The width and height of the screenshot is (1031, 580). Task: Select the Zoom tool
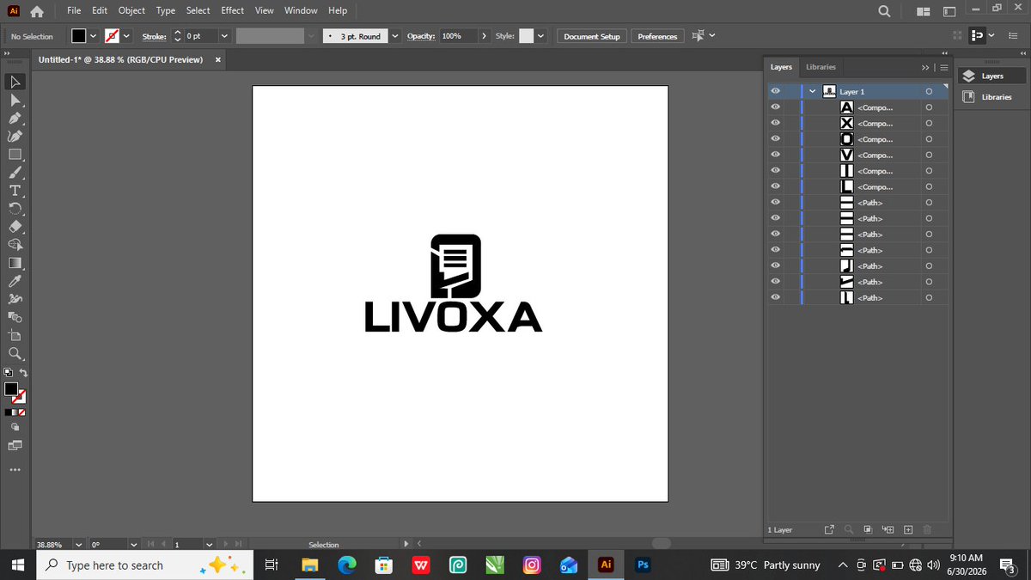(x=15, y=353)
